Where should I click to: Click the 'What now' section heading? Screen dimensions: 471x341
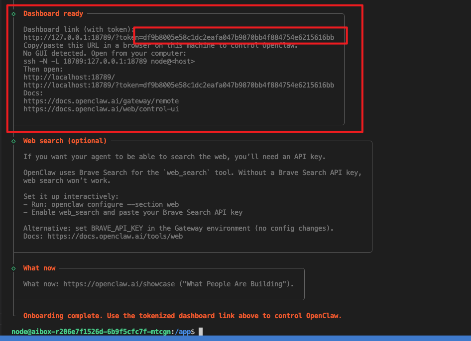pyautogui.click(x=39, y=268)
